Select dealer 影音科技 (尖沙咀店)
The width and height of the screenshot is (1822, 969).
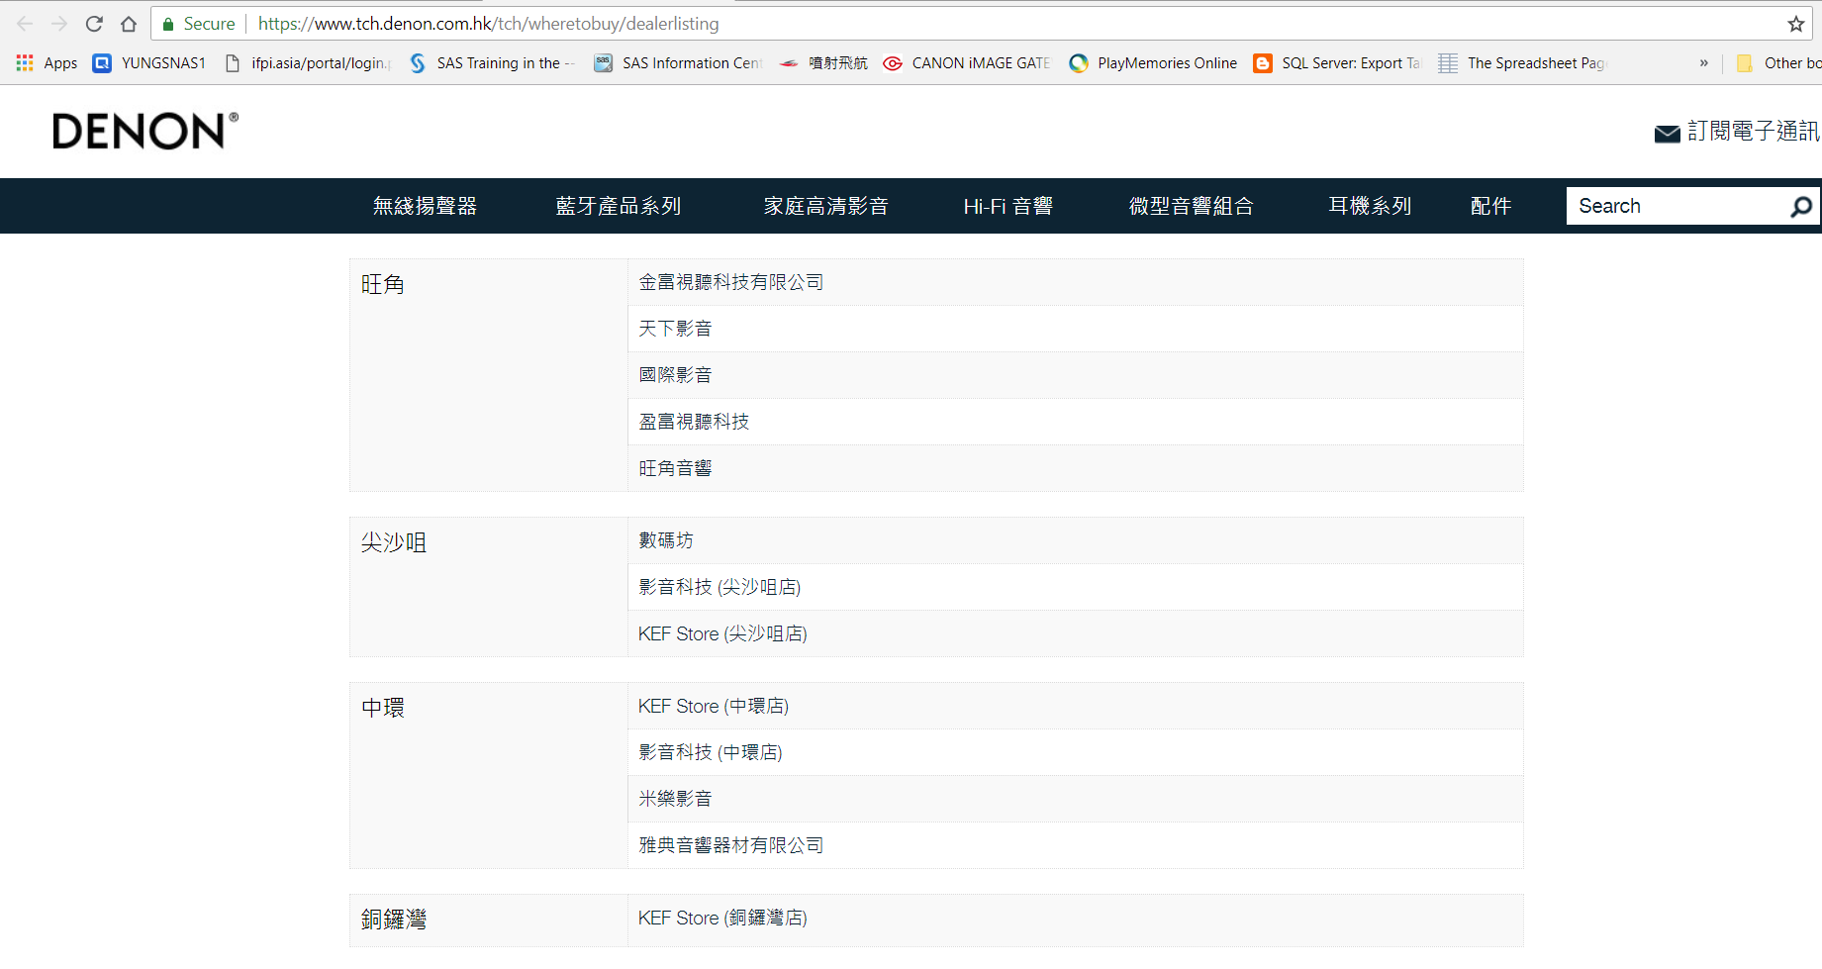719,587
